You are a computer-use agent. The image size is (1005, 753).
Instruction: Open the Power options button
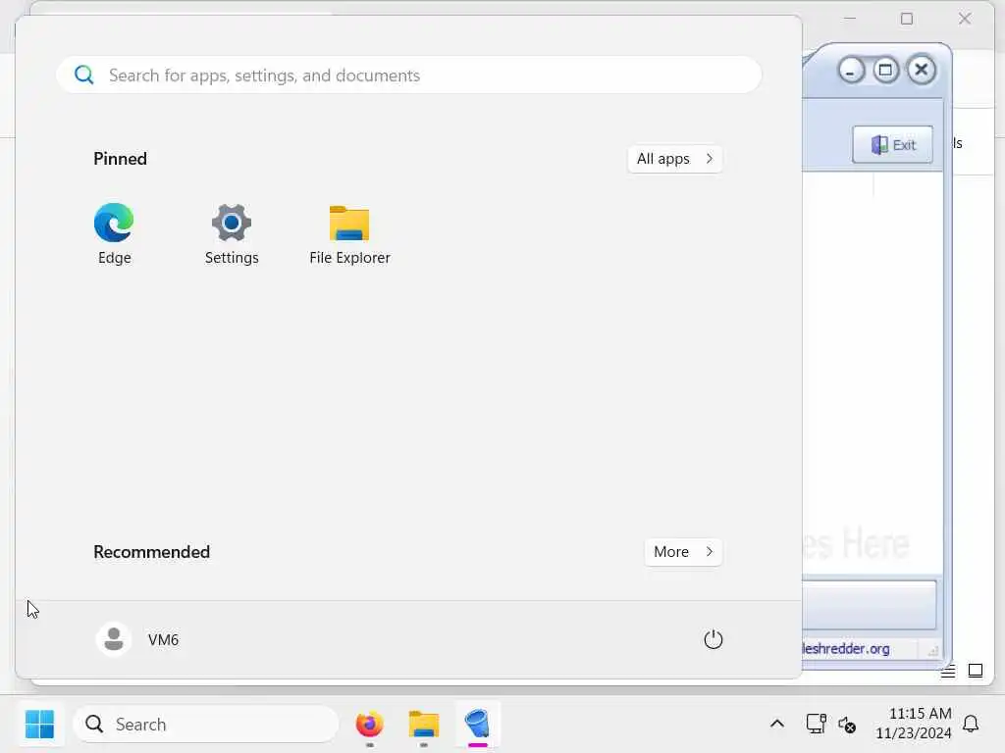[713, 639]
